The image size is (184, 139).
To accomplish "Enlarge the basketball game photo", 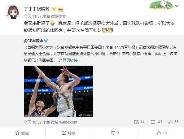I will pyautogui.click(x=58, y=91).
